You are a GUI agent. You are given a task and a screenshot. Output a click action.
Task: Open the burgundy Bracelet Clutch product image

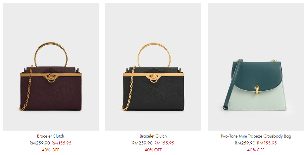coord(51,67)
